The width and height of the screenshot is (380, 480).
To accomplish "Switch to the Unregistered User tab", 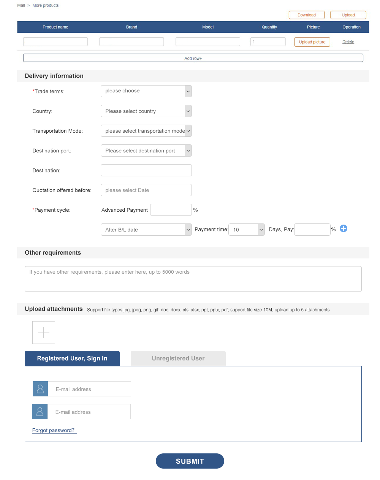I will tap(178, 358).
